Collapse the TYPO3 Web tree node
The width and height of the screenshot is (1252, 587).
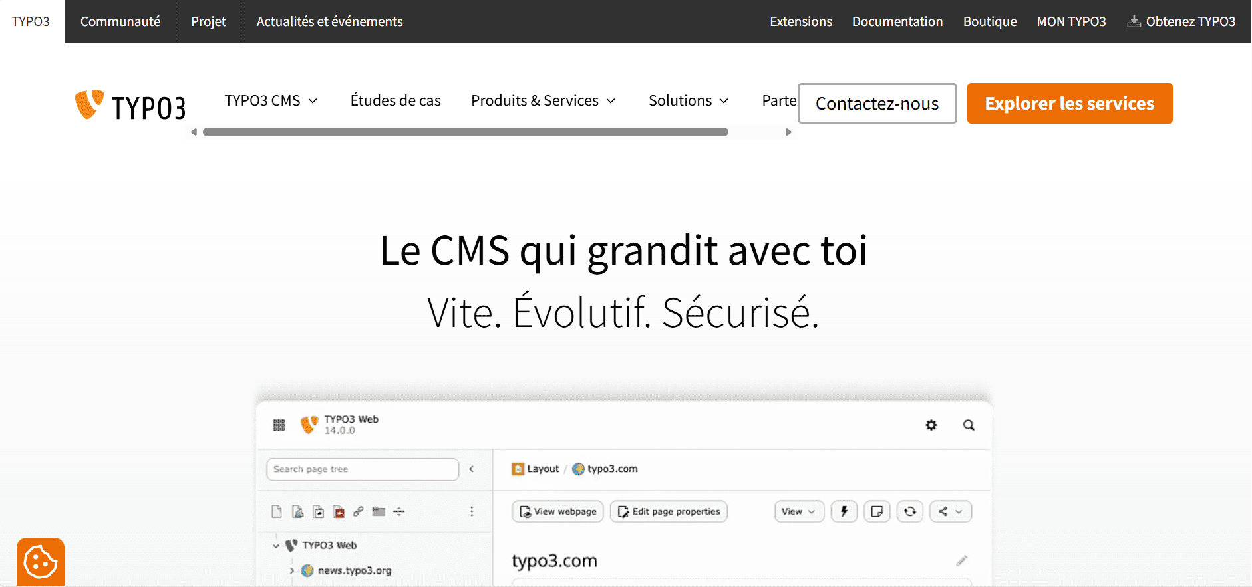tap(275, 546)
